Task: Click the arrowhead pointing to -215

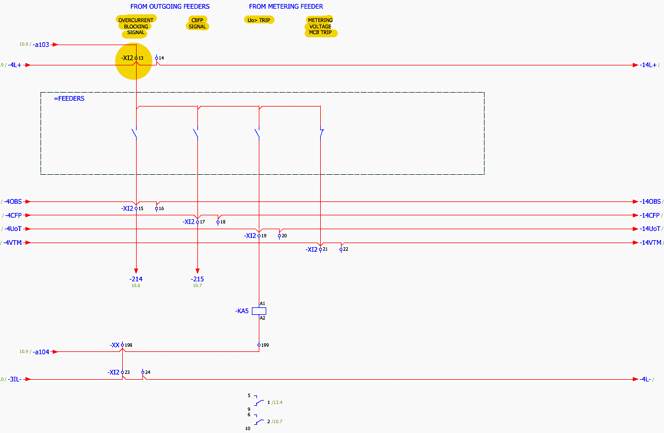Action: [x=197, y=271]
